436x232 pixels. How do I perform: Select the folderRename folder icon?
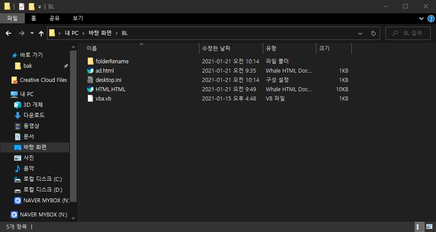pyautogui.click(x=90, y=62)
